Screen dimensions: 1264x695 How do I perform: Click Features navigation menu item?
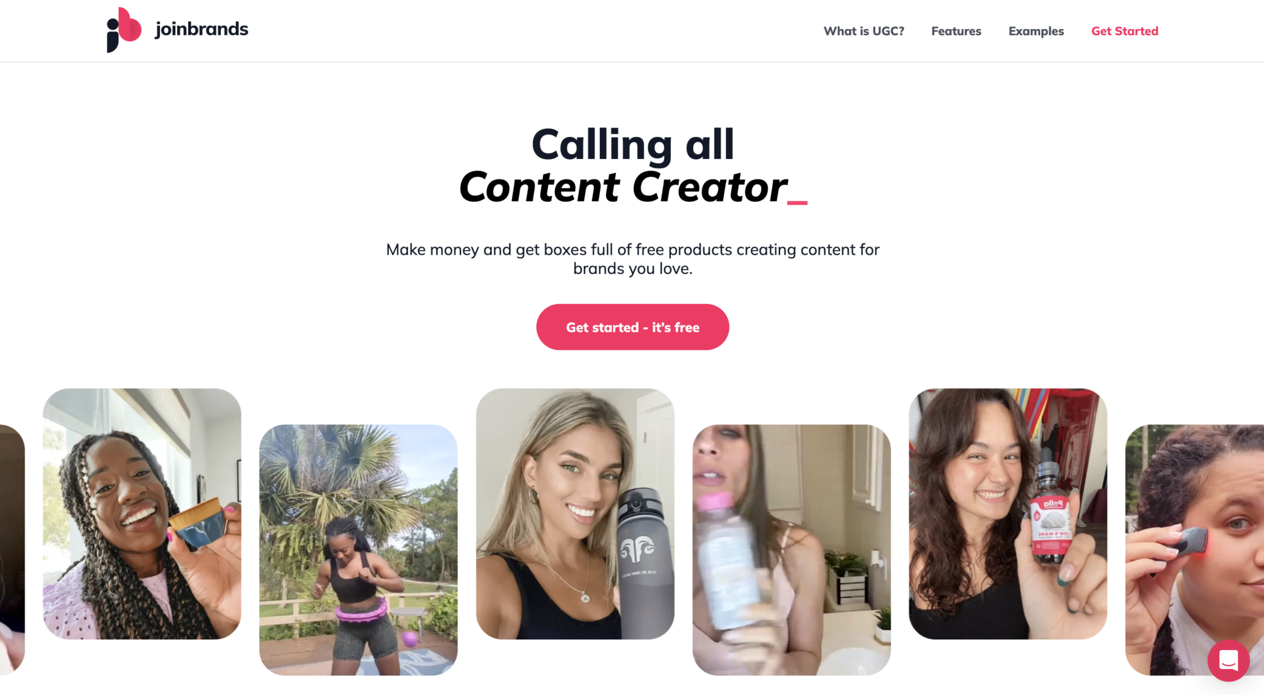coord(955,31)
